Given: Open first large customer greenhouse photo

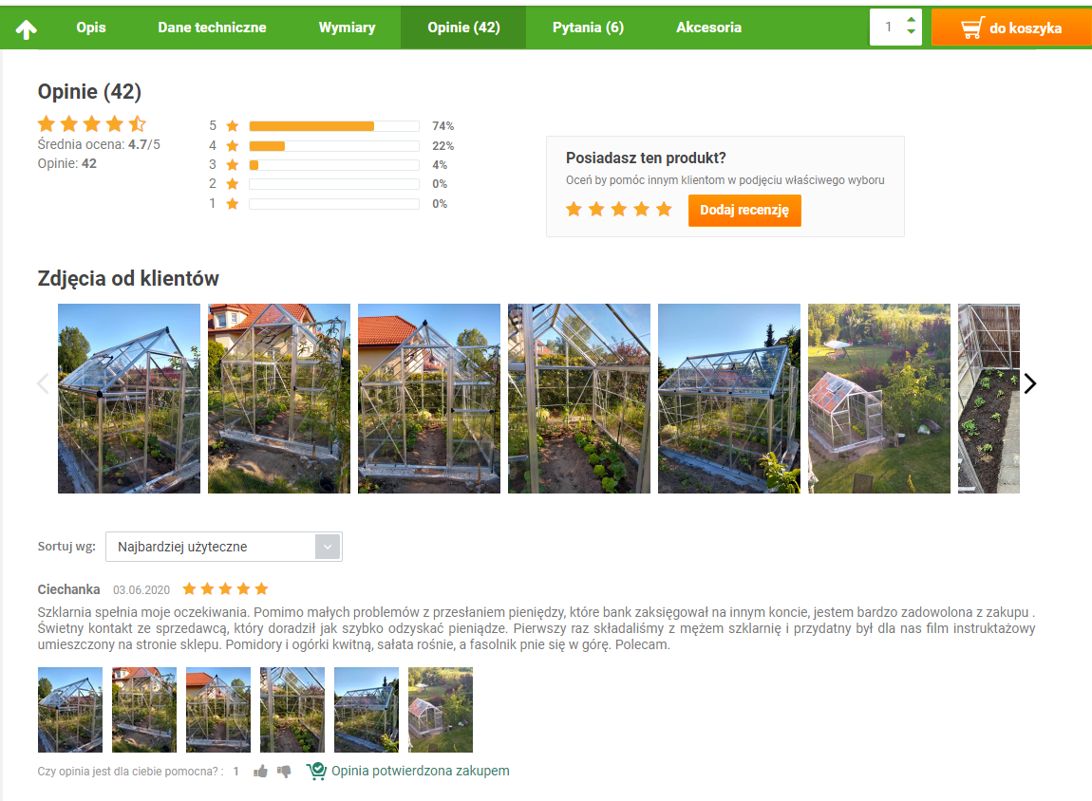Looking at the screenshot, I should coord(129,399).
